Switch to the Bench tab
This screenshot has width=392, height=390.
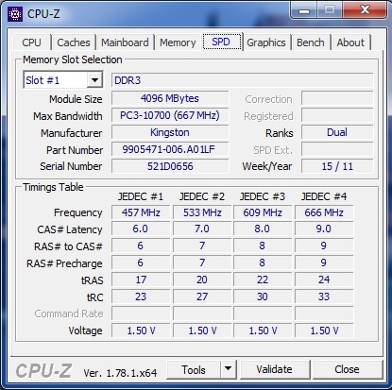coord(311,42)
